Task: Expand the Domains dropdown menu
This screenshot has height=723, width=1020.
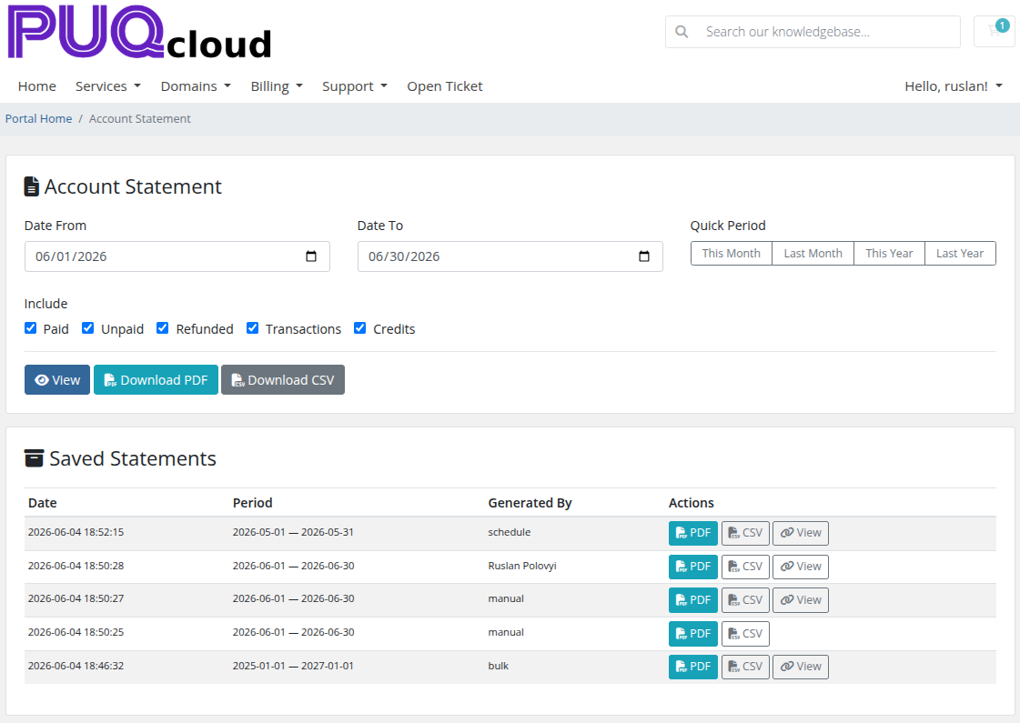Action: (x=196, y=86)
